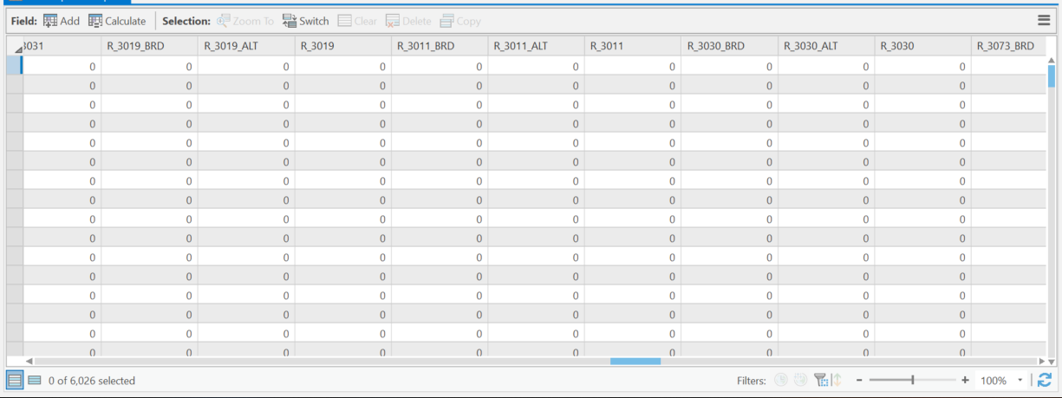Click the grayed-out Delete selection button
1062x398 pixels.
408,21
